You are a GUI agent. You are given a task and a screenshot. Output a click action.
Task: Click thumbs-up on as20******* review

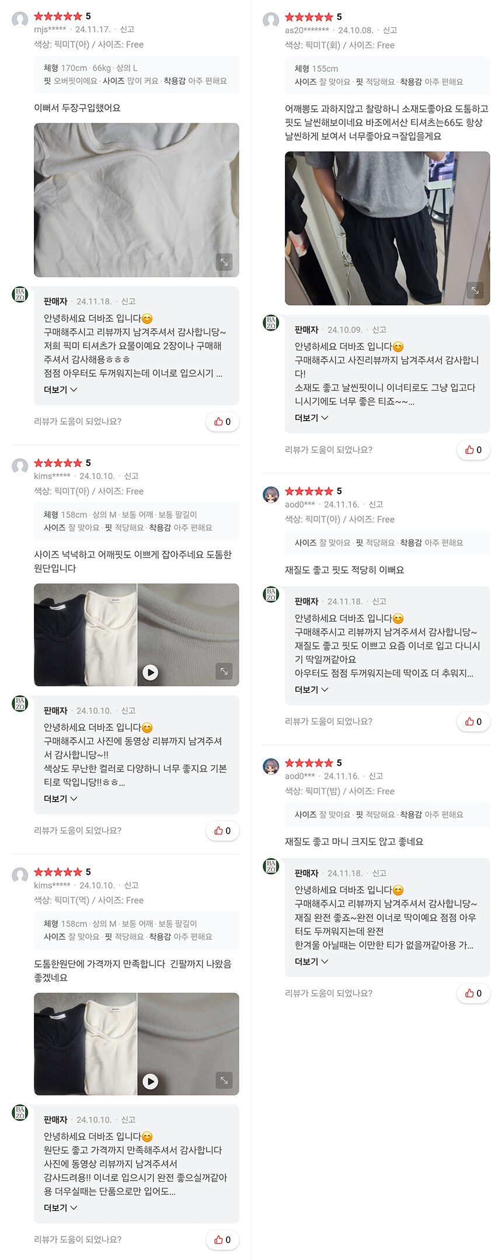click(x=473, y=450)
